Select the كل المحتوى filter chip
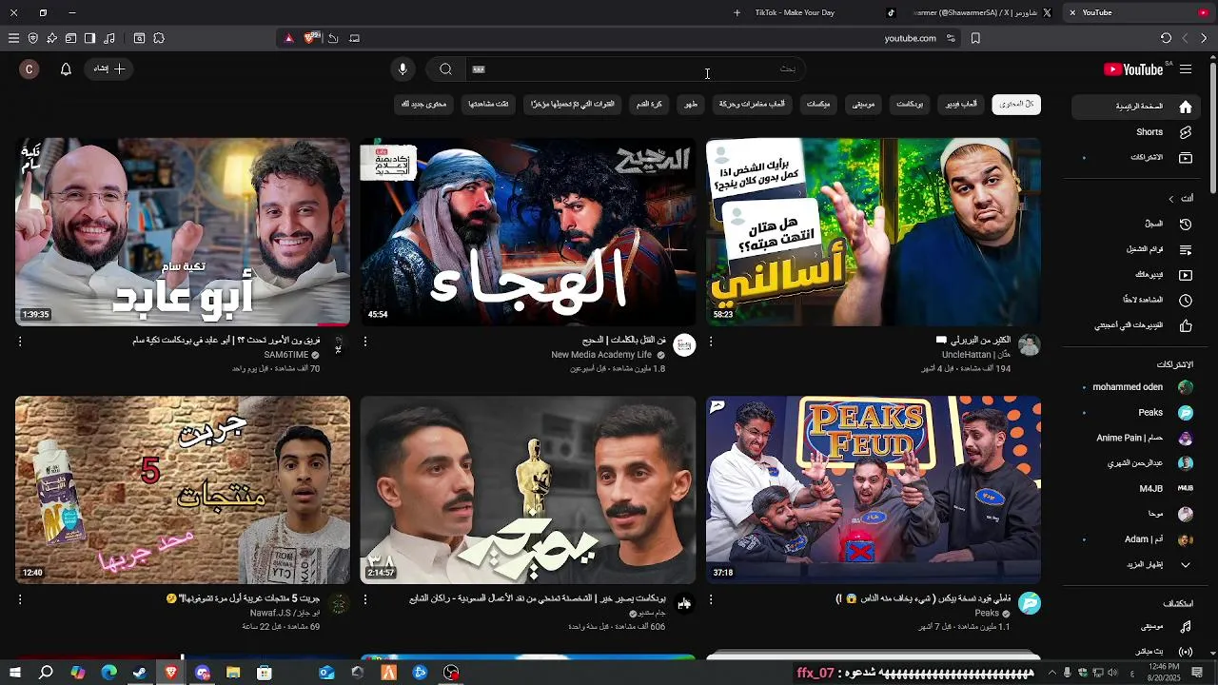Image resolution: width=1218 pixels, height=685 pixels. point(1016,104)
